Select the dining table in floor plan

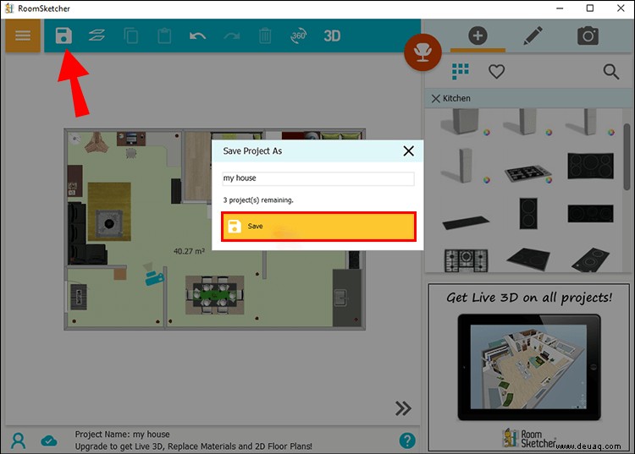pyautogui.click(x=215, y=295)
